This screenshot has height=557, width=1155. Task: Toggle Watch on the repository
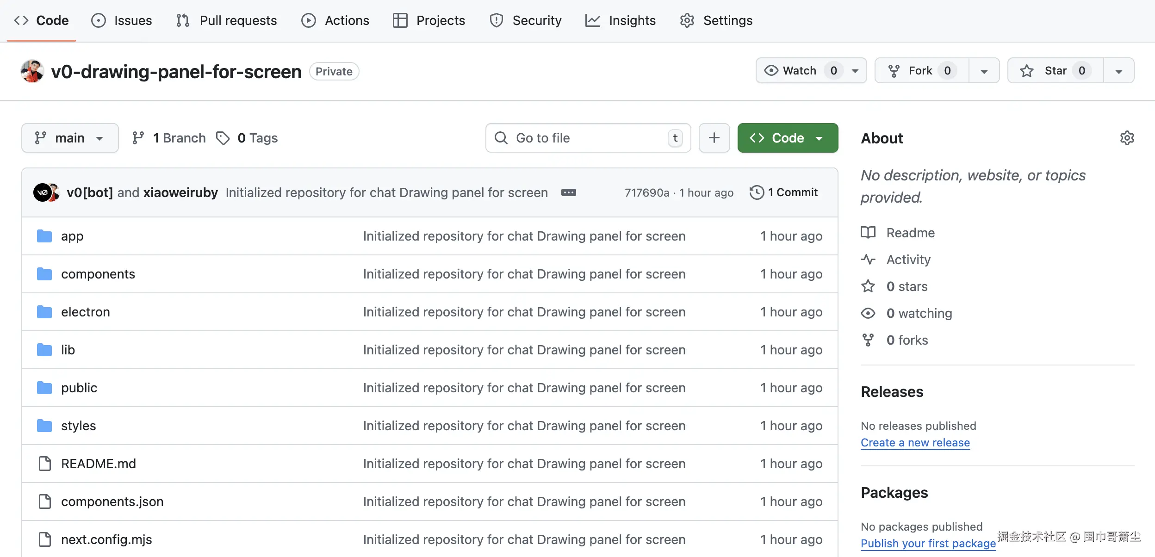coord(800,71)
